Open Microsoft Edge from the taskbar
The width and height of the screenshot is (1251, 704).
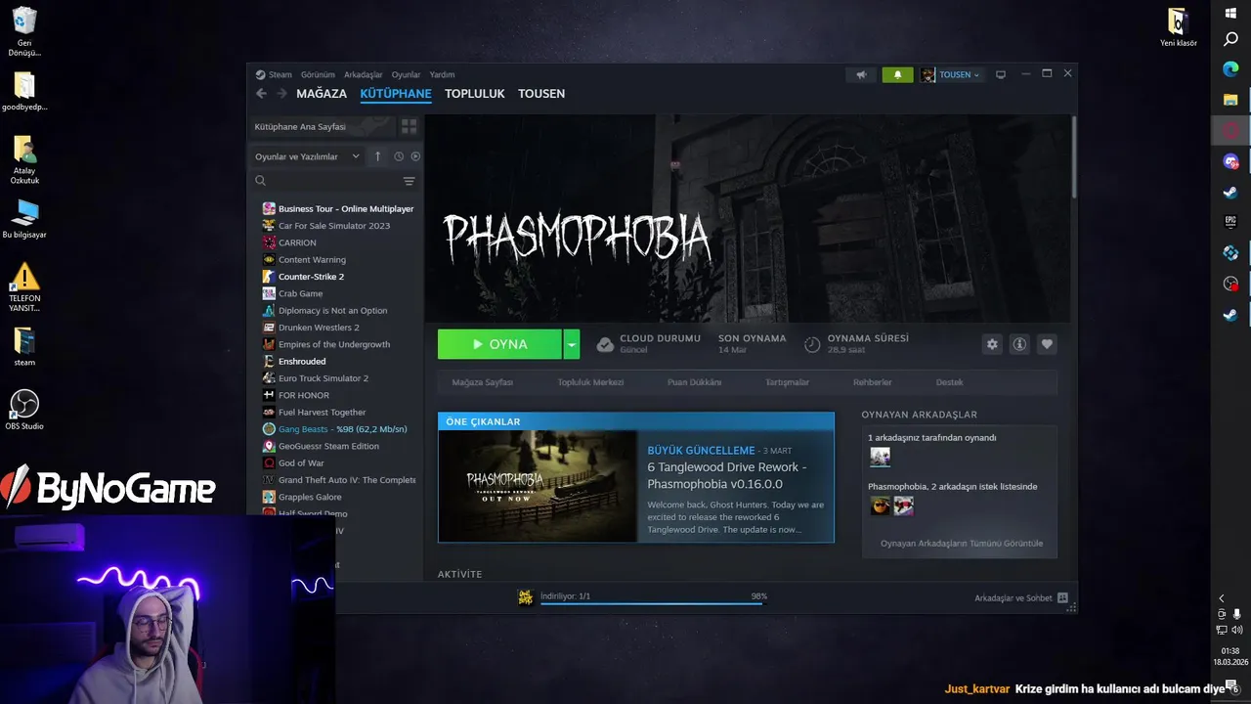point(1230,68)
